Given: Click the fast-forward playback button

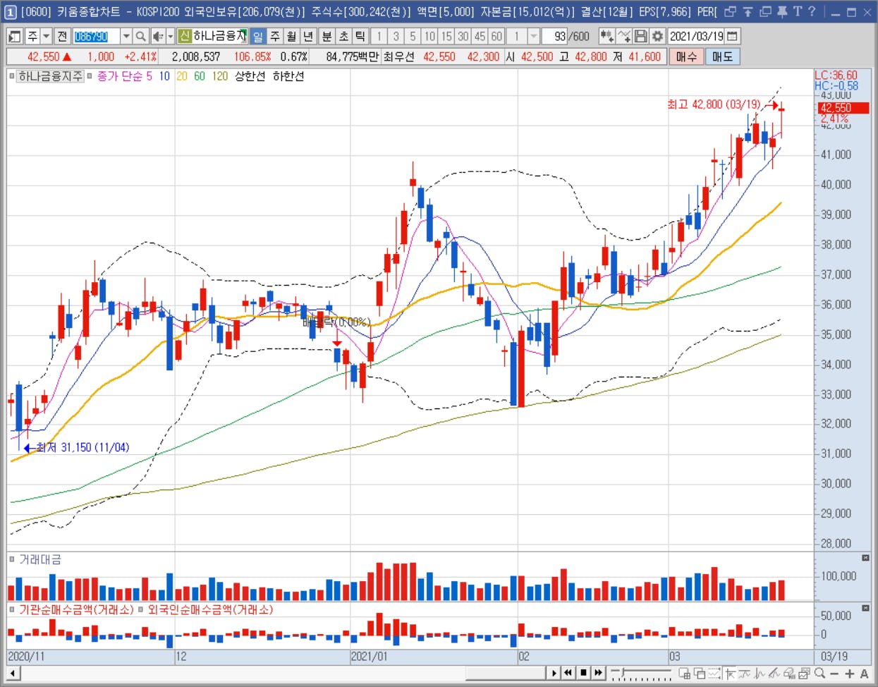Looking at the screenshot, I should (x=599, y=673).
